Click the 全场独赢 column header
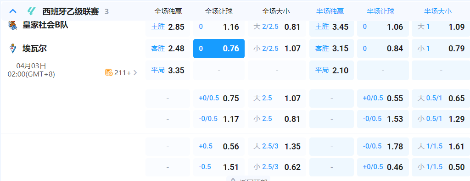The image size is (470, 181). point(168,11)
